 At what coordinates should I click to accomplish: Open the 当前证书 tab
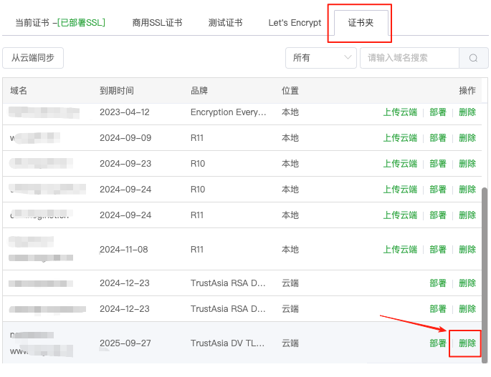tap(60, 23)
